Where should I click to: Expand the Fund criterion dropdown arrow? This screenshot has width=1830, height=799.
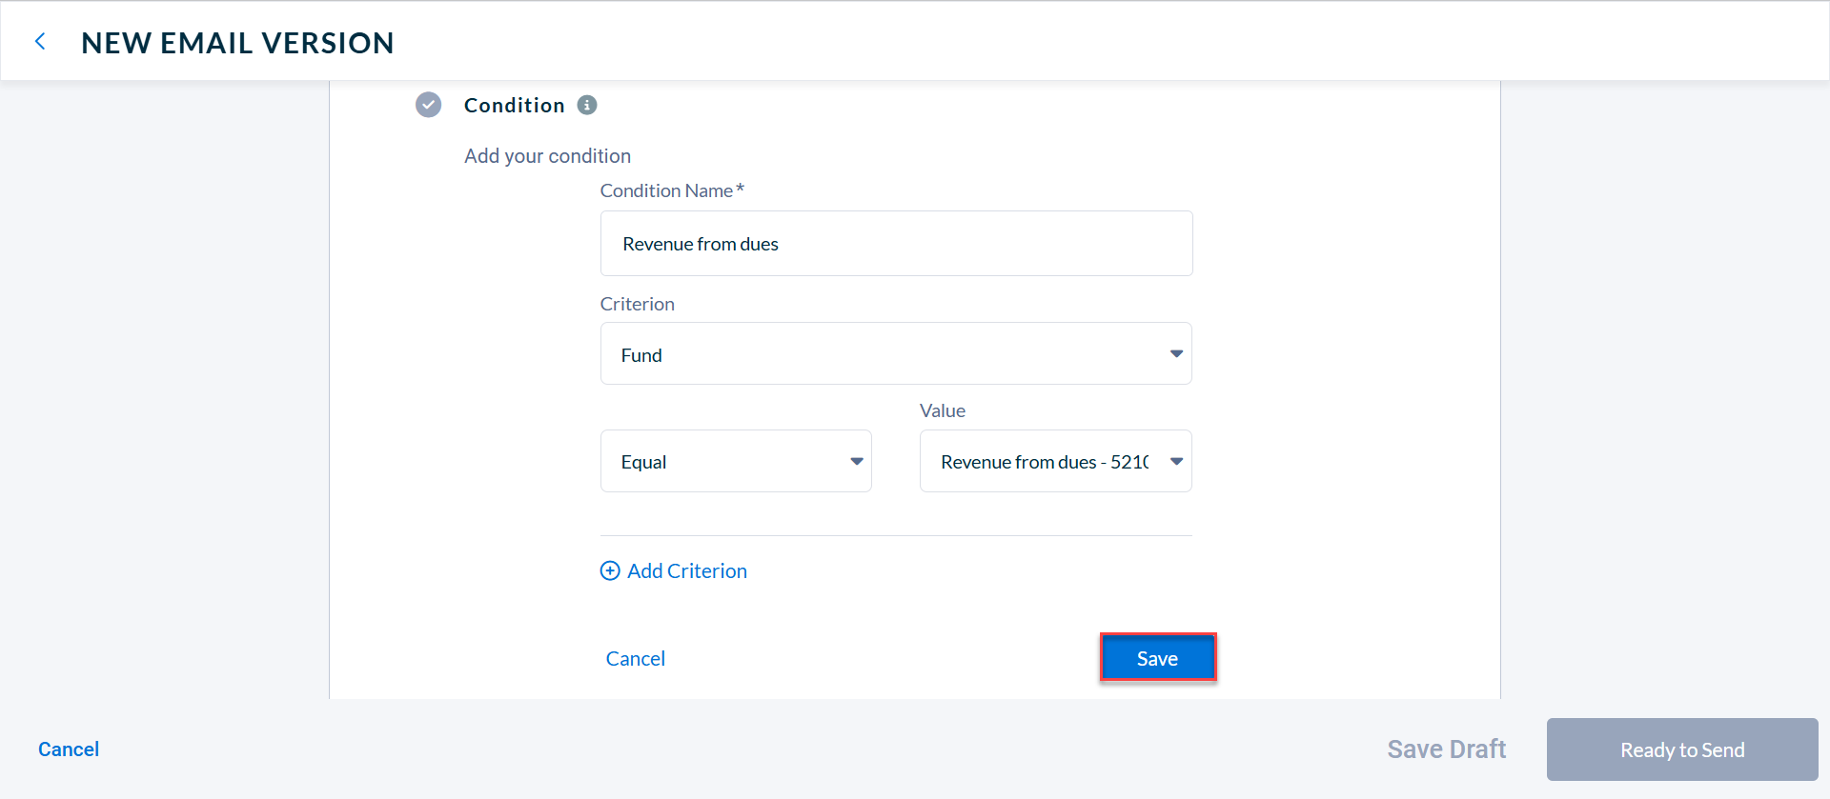[1176, 353]
